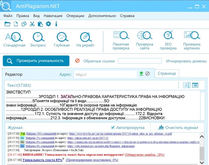Image resolution: width=209 pixels, height=165 pixels.
Task: Maximize the AntiPlagiarism.NET window
Action: (x=197, y=6)
